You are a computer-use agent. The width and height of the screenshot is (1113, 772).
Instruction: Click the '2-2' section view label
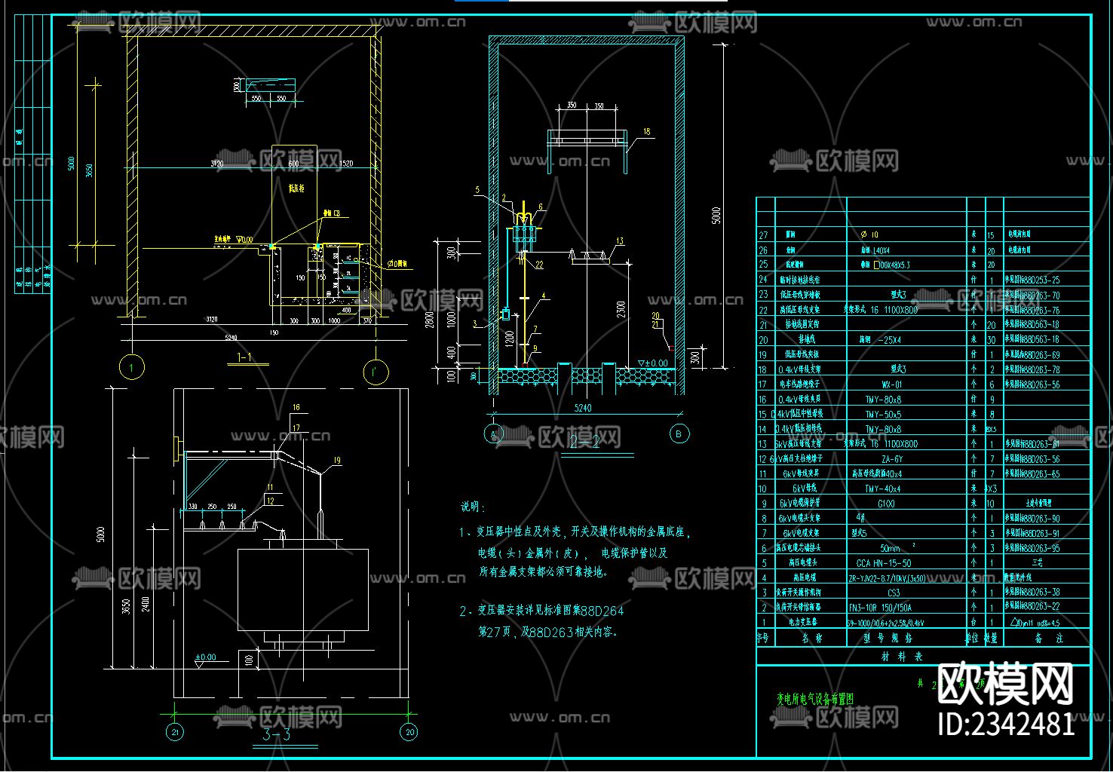click(585, 443)
